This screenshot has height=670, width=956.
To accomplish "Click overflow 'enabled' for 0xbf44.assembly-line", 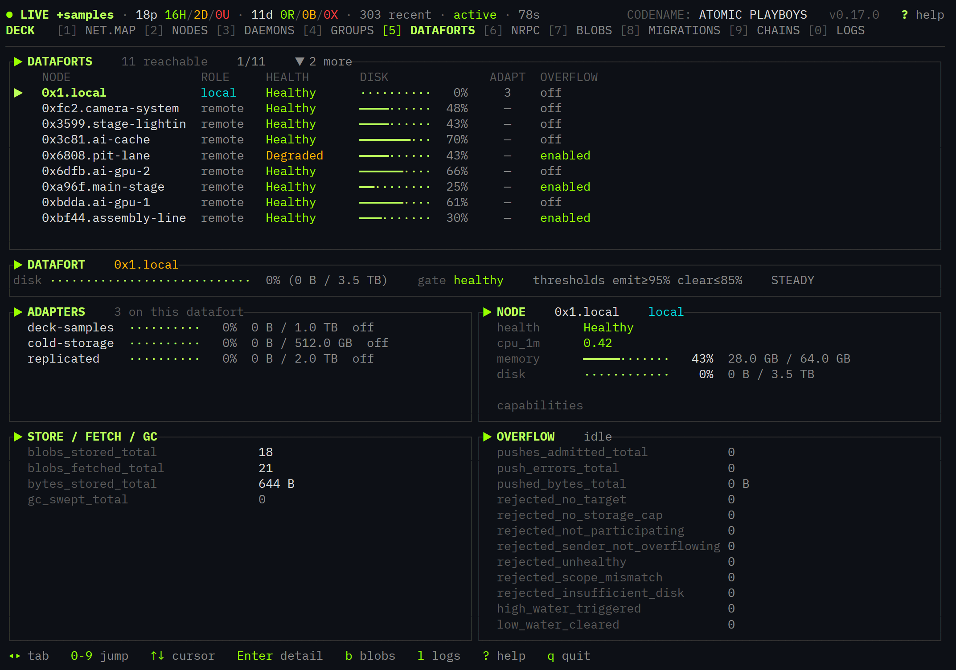I will [565, 218].
